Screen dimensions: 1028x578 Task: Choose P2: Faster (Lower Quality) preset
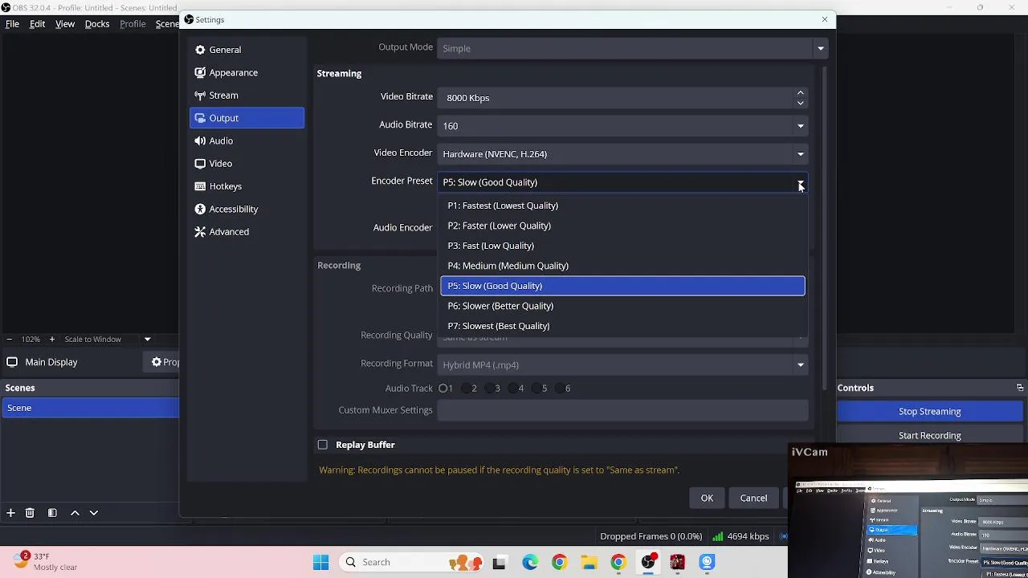pyautogui.click(x=622, y=226)
